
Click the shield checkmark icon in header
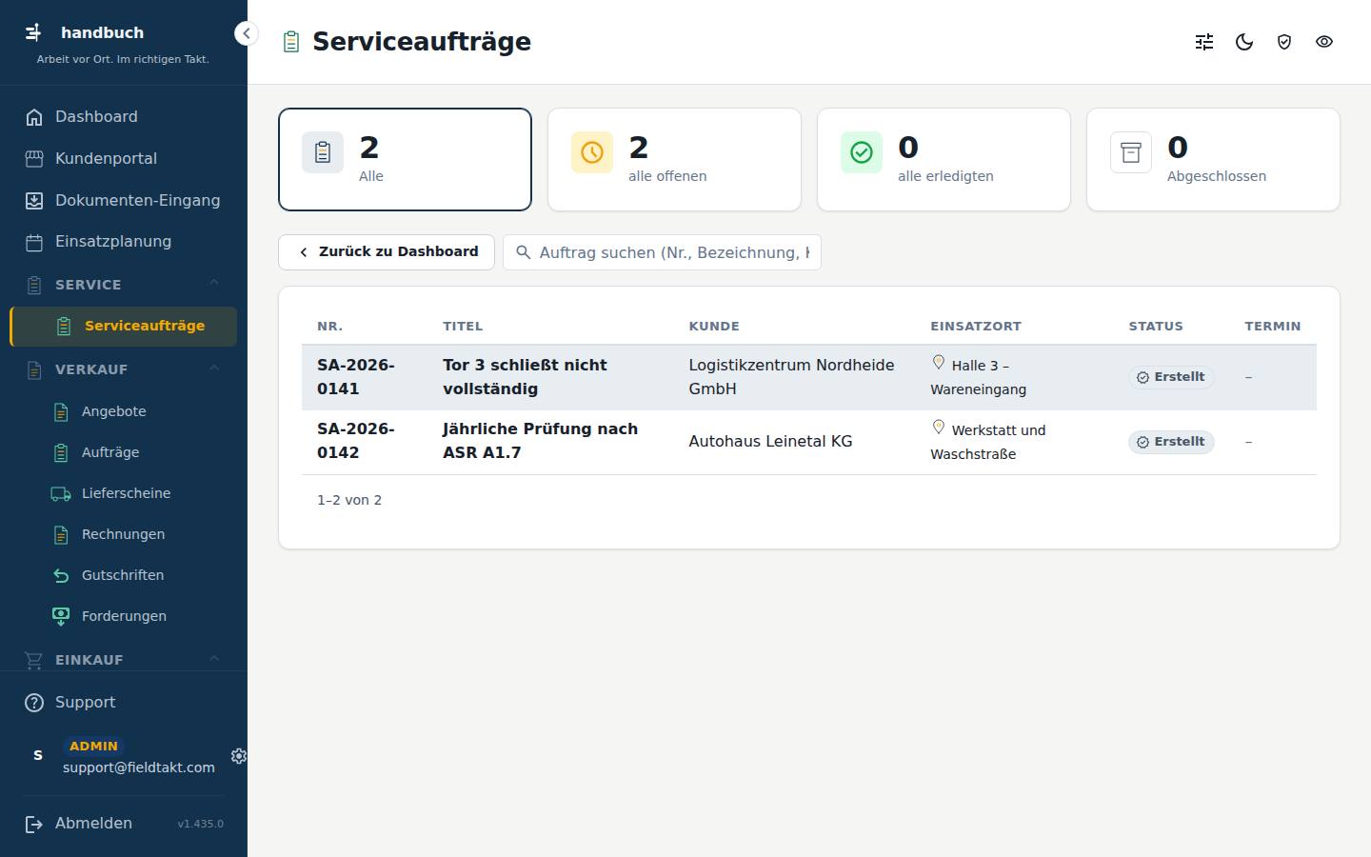[x=1284, y=42]
